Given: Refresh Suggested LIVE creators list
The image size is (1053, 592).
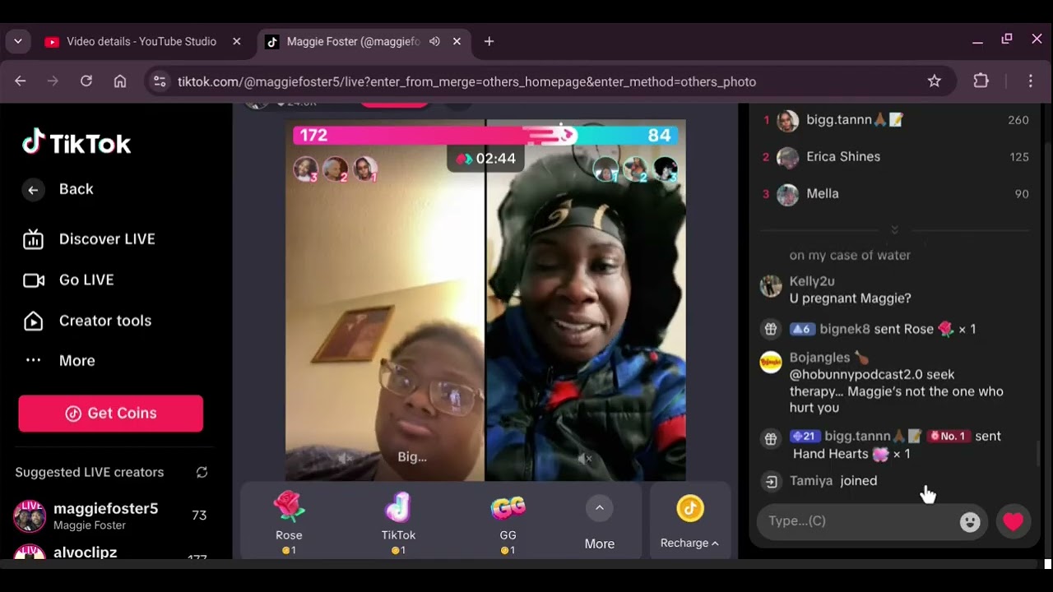Looking at the screenshot, I should click(202, 472).
